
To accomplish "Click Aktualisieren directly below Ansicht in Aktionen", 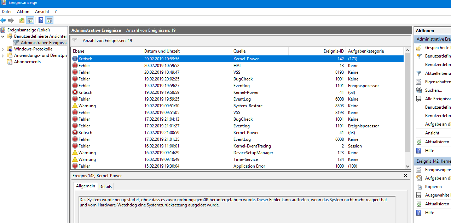I will click(x=437, y=142).
